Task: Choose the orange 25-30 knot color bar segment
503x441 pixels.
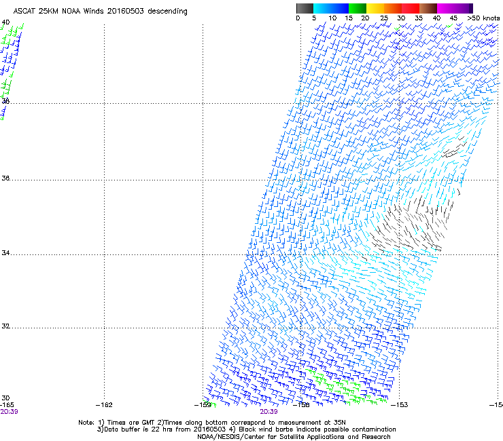Action: 393,8
